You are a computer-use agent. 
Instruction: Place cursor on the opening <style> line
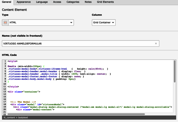point(12,61)
